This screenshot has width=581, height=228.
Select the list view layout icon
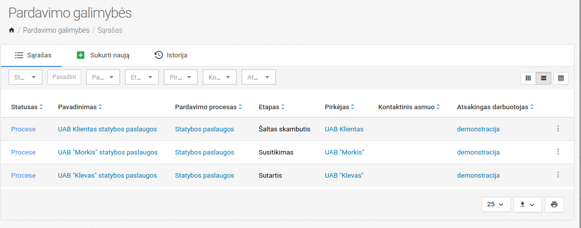543,78
